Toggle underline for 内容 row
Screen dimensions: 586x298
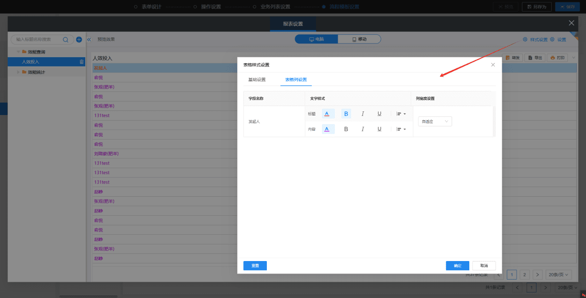379,129
